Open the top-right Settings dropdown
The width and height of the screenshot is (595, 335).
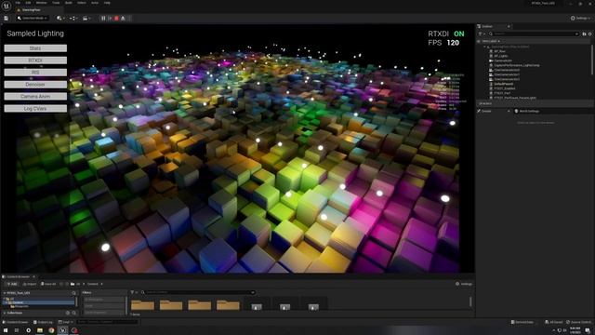click(580, 19)
